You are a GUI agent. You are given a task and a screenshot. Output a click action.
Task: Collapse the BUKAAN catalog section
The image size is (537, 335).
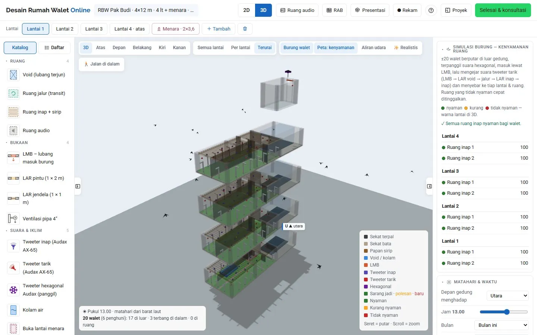(x=37, y=143)
